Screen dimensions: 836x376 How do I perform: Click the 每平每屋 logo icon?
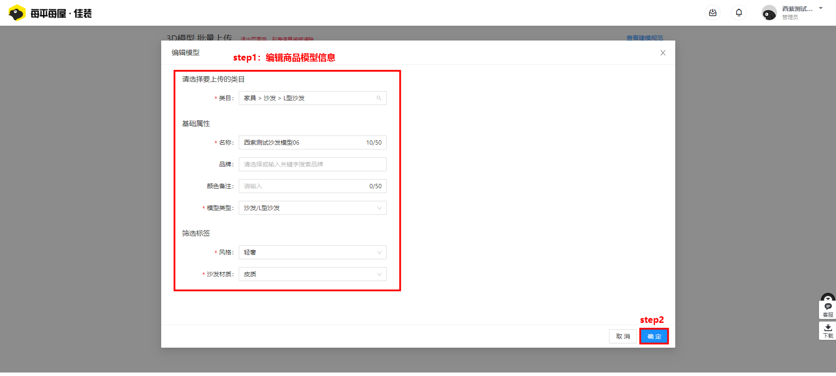coord(17,13)
